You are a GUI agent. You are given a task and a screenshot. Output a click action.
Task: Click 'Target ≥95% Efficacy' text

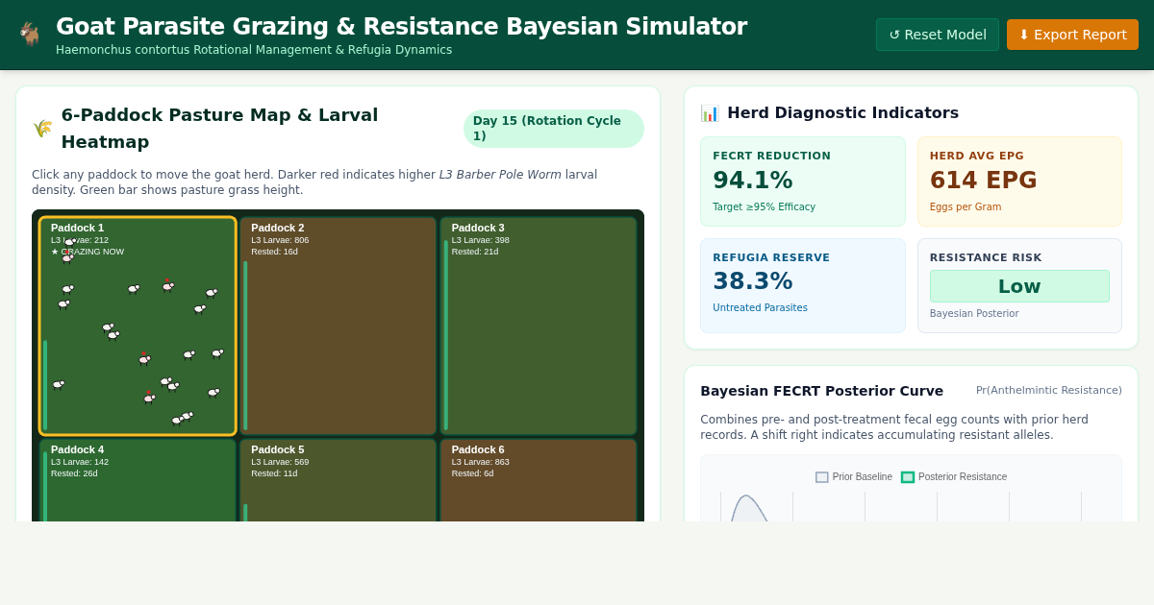coord(764,206)
